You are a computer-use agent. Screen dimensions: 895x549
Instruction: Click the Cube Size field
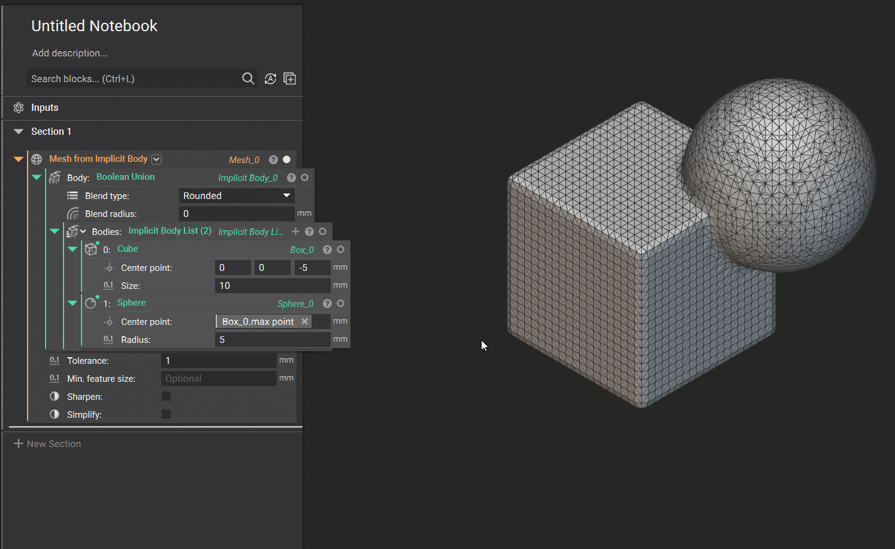pos(273,286)
